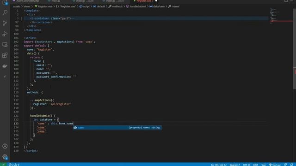Click the minimap code overview
Viewport: 296px width, 166px height.
pos(281,16)
